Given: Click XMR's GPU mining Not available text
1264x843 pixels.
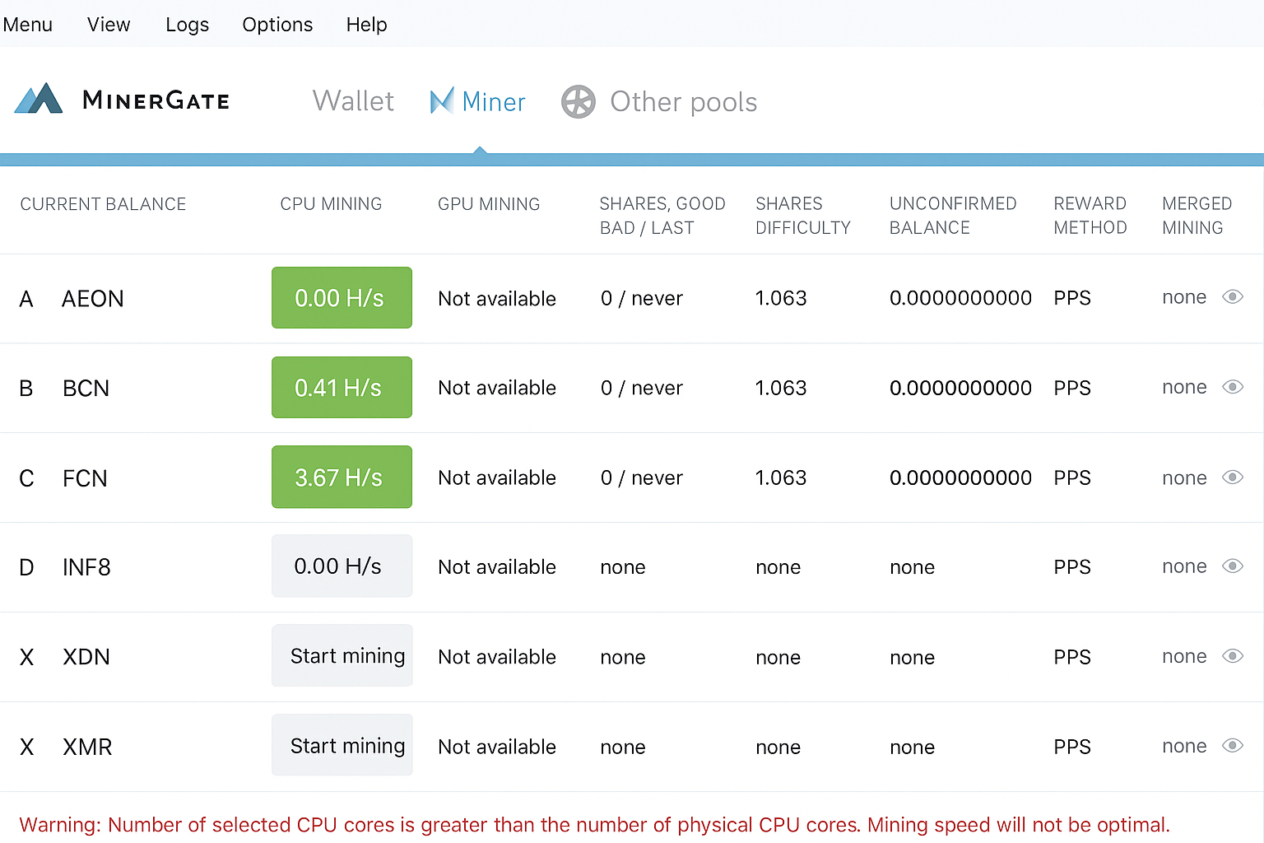Looking at the screenshot, I should click(x=497, y=747).
